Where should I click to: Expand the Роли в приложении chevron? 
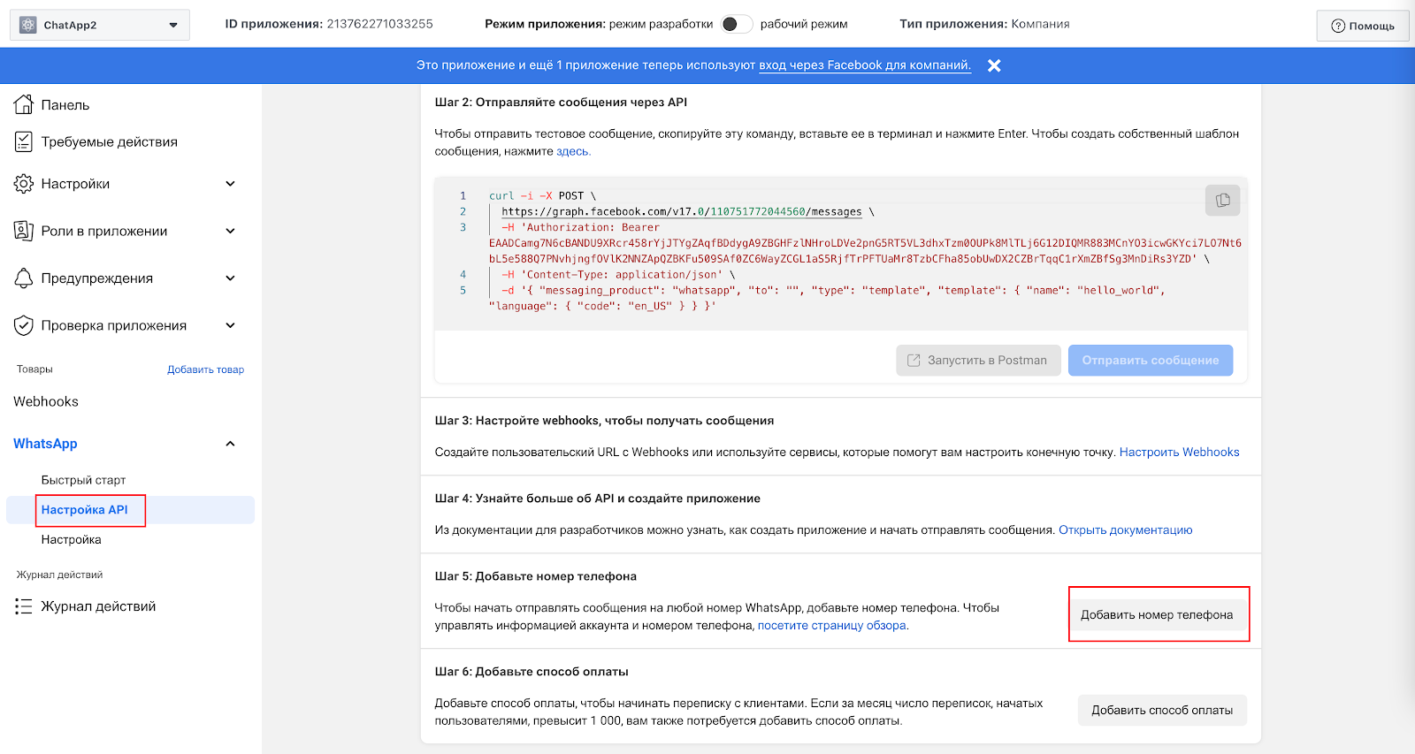coord(230,231)
